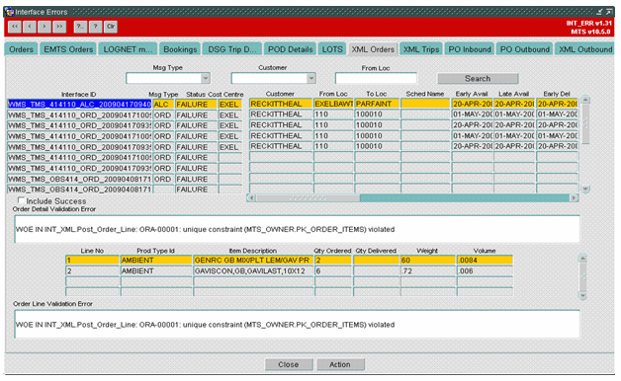Open the LOGNET m... tab
621x381 pixels.
(128, 49)
